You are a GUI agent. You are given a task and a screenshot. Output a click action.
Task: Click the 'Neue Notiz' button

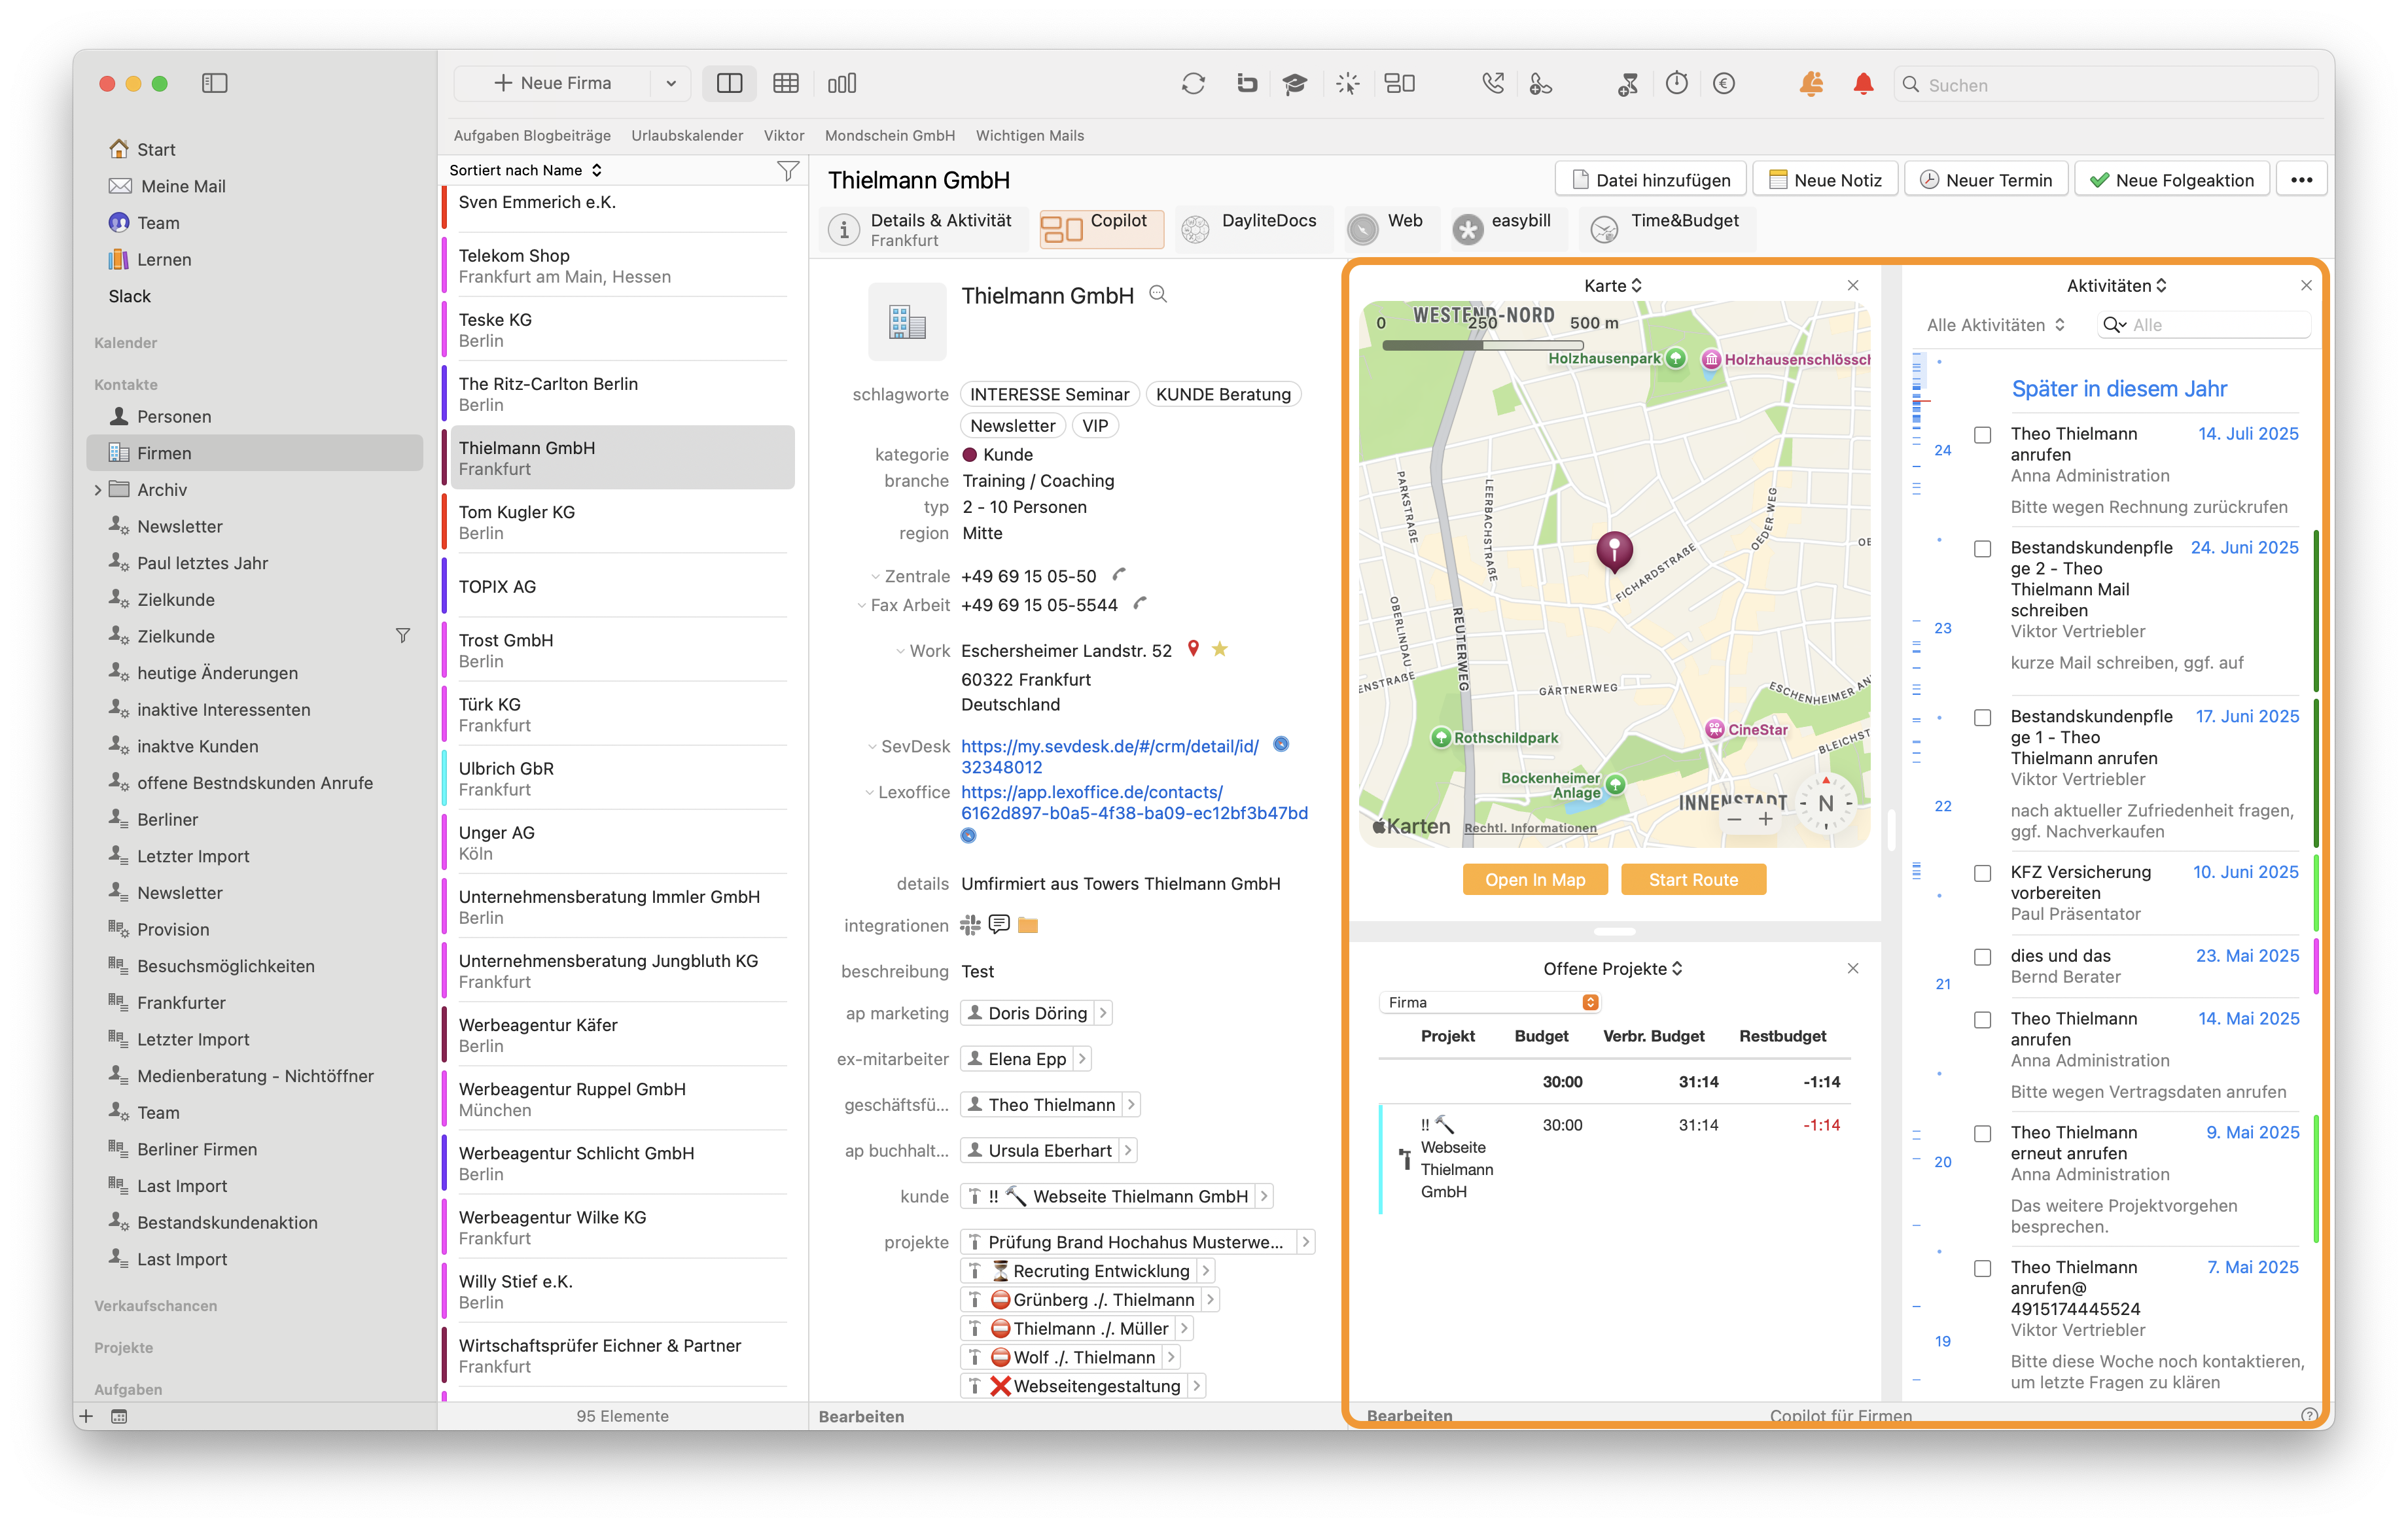[x=1826, y=180]
